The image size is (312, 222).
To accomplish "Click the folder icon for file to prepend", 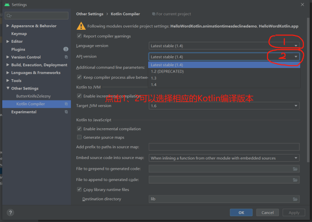I will [x=295, y=169].
